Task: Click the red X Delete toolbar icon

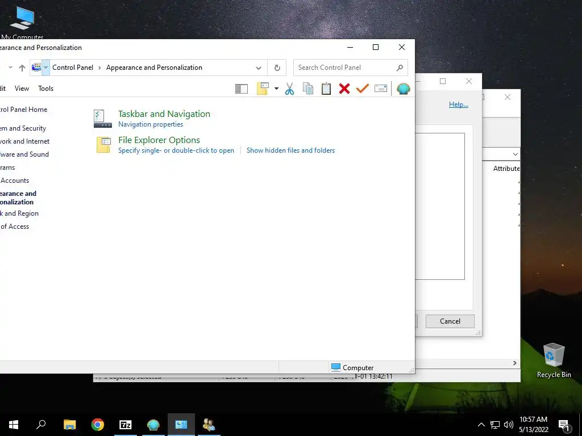Action: tap(344, 89)
